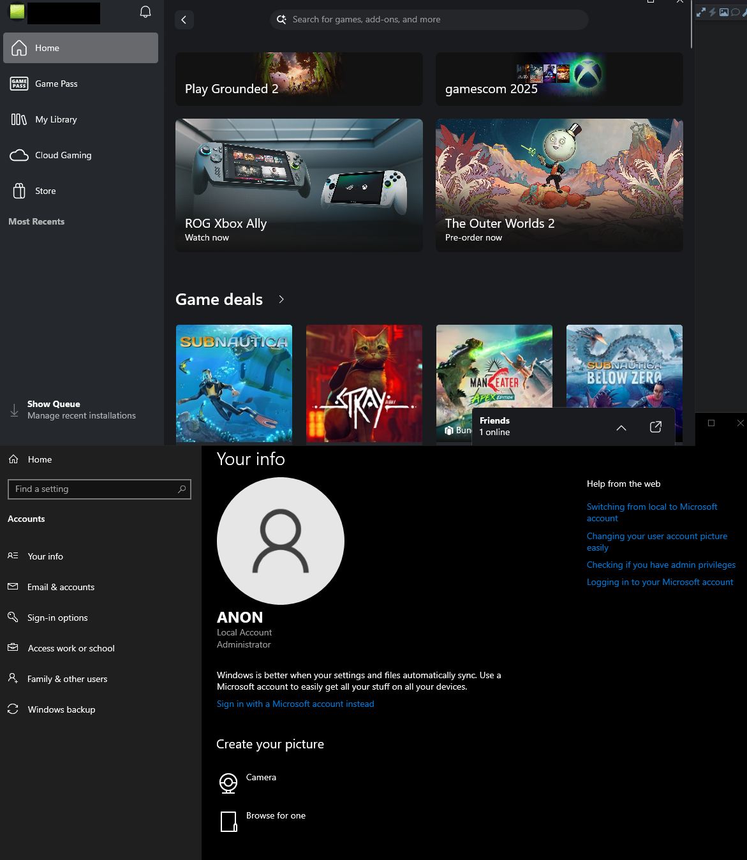
Task: Open Show Queue download icon
Action: tap(14, 410)
